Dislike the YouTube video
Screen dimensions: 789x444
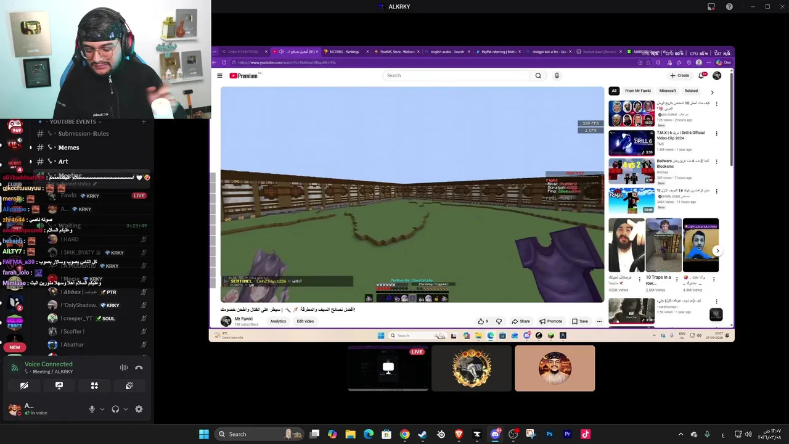(499, 321)
